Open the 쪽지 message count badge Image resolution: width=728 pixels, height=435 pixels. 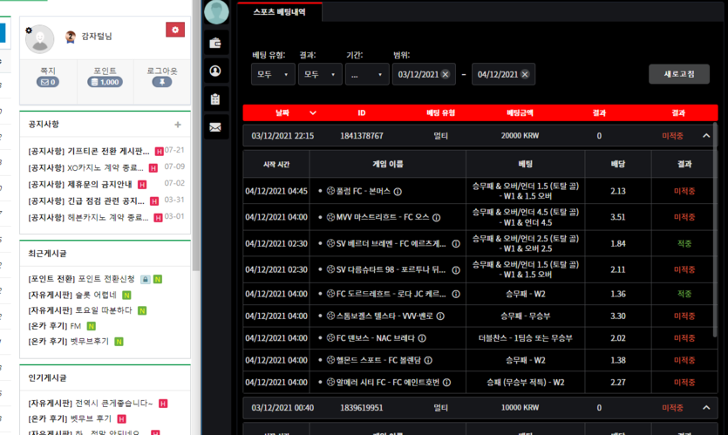coord(48,82)
